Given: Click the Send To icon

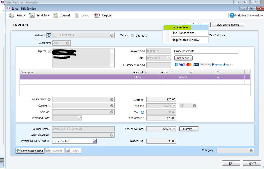Looking at the screenshot, I should 32,15.
